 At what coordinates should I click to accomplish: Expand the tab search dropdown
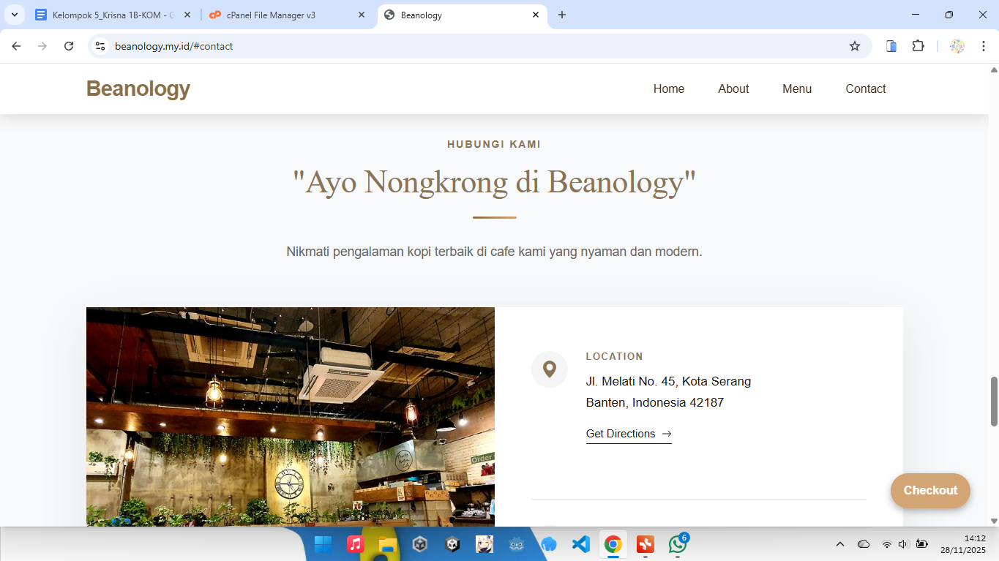click(15, 15)
